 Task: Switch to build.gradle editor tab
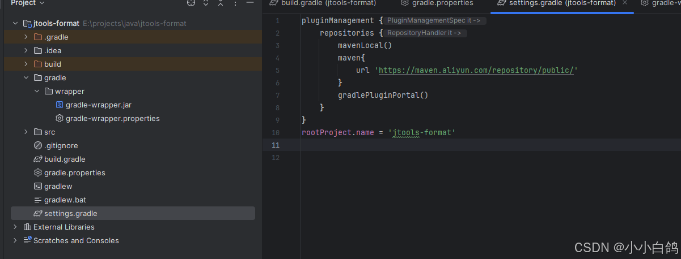click(323, 3)
